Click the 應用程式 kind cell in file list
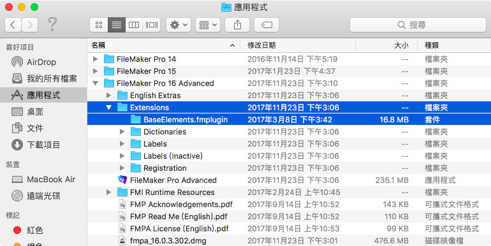The width and height of the screenshot is (491, 246). 440,180
